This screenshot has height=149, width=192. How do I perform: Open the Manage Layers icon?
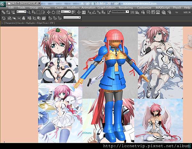tap(143, 12)
